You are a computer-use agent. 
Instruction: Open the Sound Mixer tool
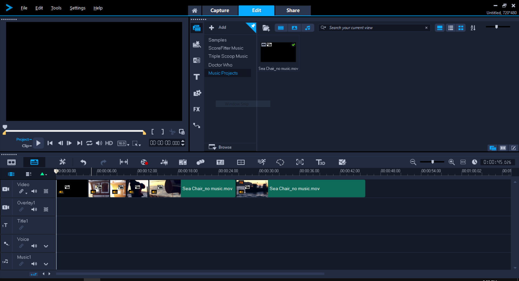[164, 162]
